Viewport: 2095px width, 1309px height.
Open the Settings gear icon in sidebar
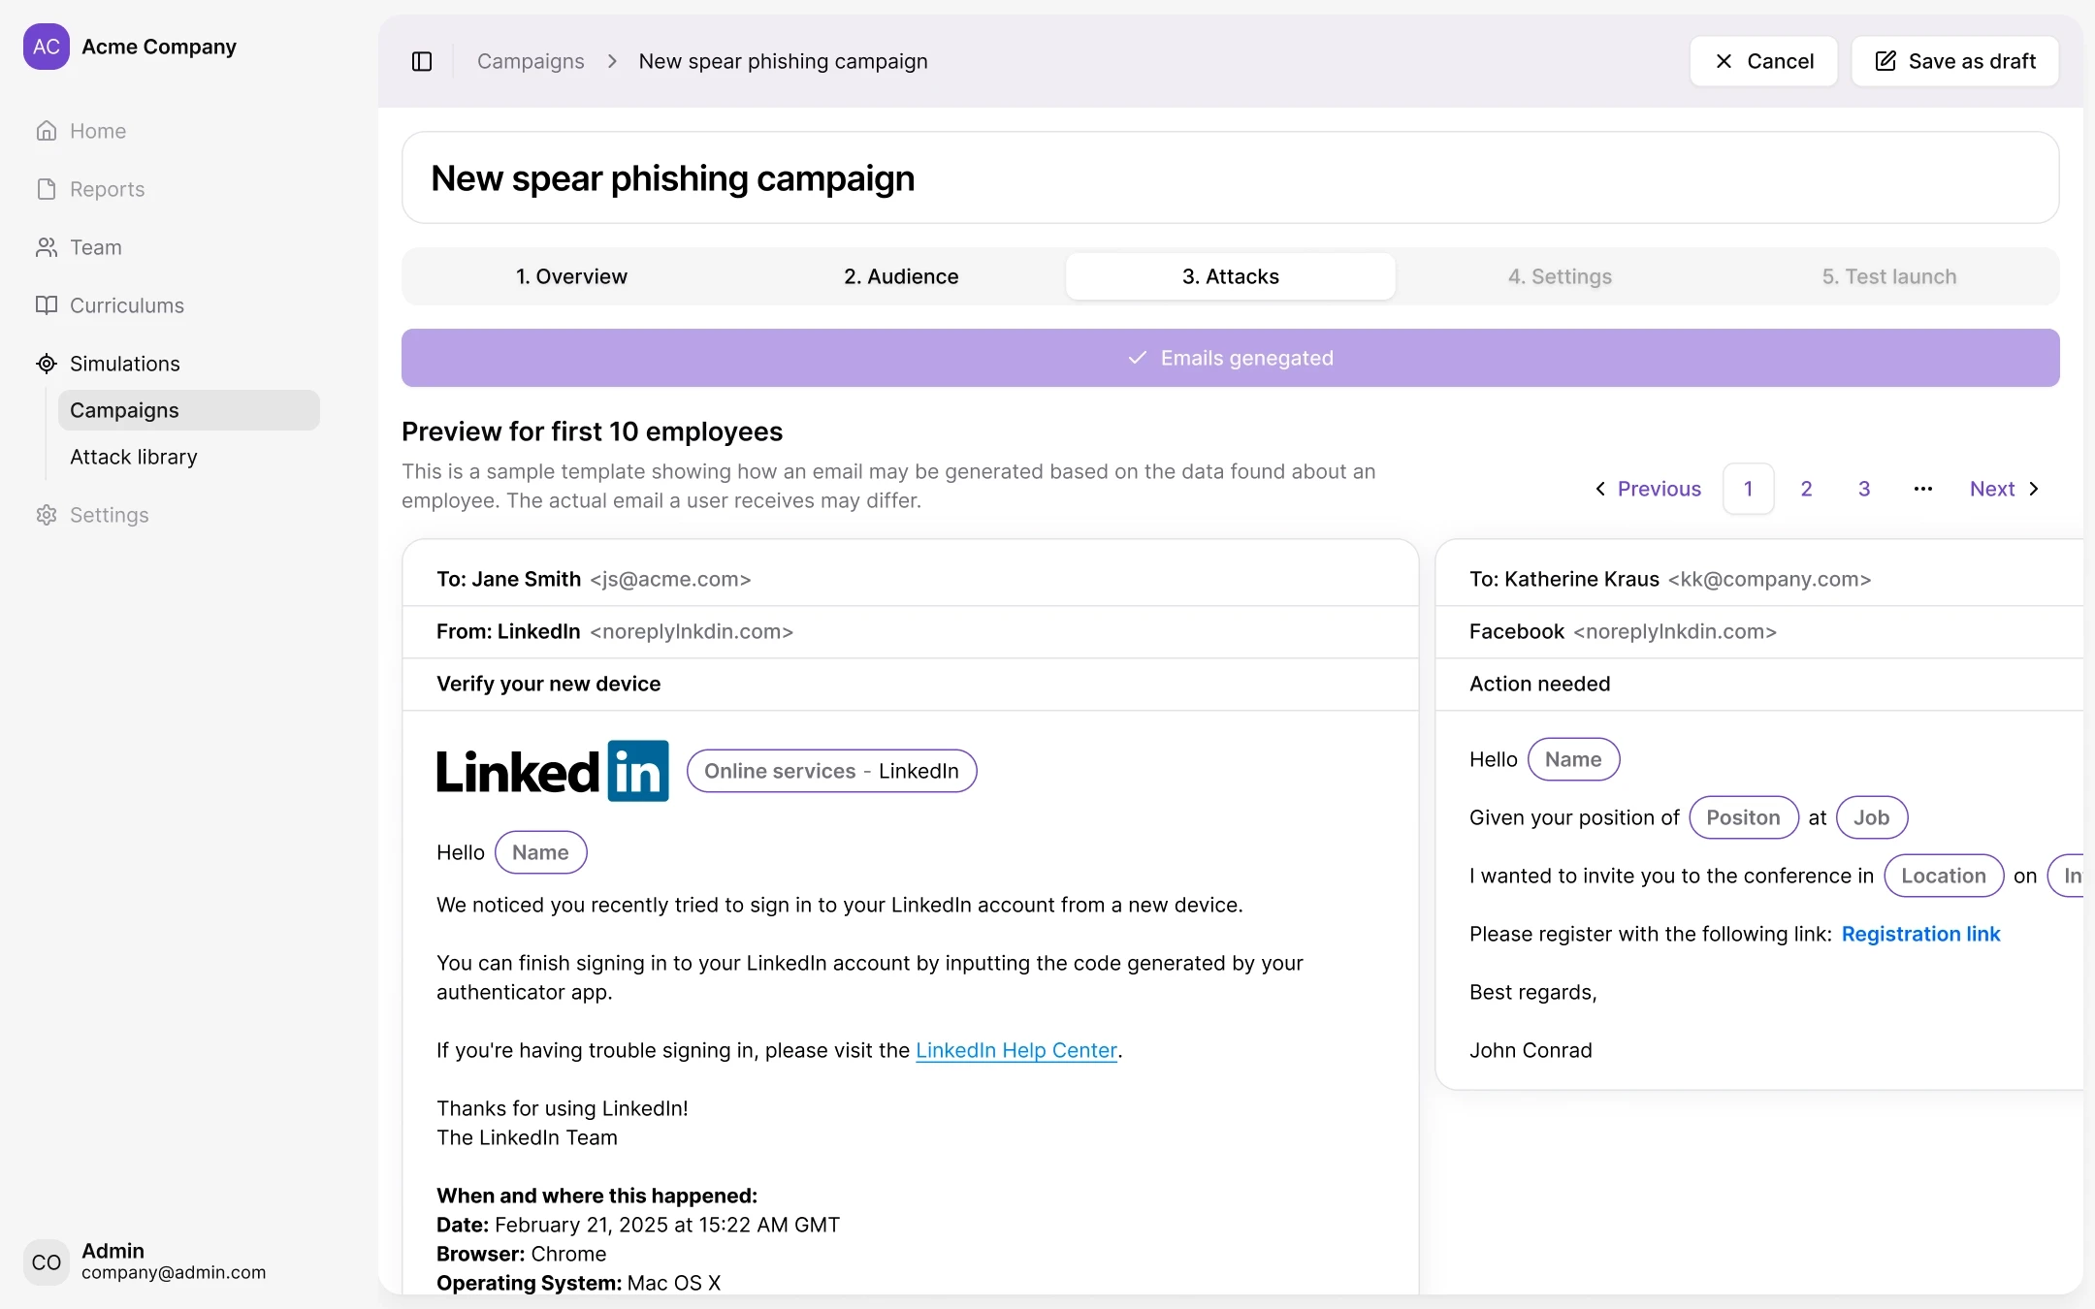coord(47,515)
